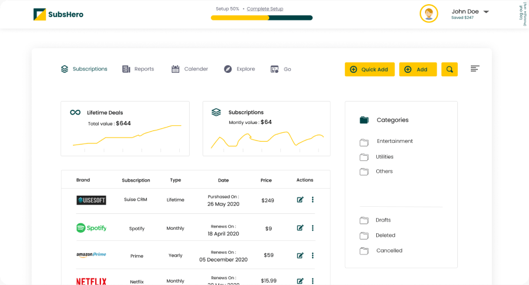Viewport: 529px width, 285px height.
Task: Click the Subscriptions layers icon in the nav
Action: (x=65, y=69)
